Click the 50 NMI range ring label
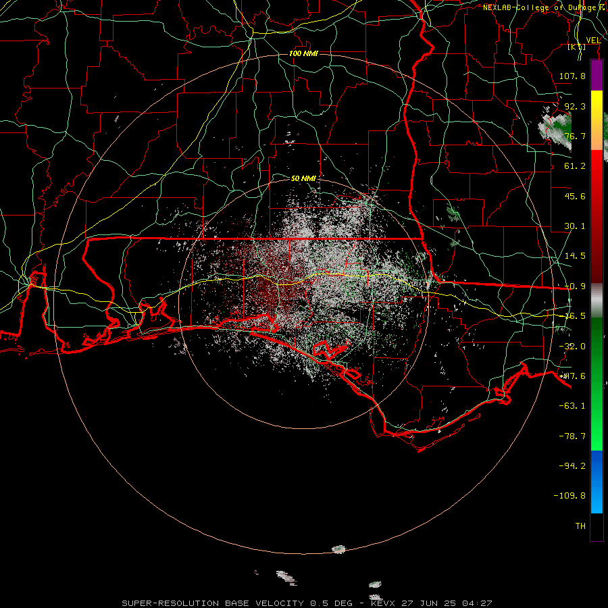This screenshot has width=608, height=608. 303,178
